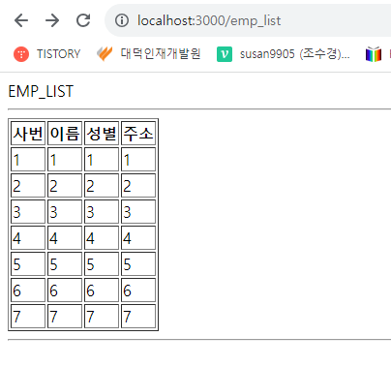Viewport: 391px width, 367px height.
Task: Open the TISTORY bookmark icon
Action: point(21,54)
